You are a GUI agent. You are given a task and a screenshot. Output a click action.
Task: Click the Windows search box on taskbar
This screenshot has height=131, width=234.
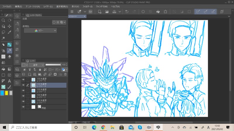tap(40, 128)
